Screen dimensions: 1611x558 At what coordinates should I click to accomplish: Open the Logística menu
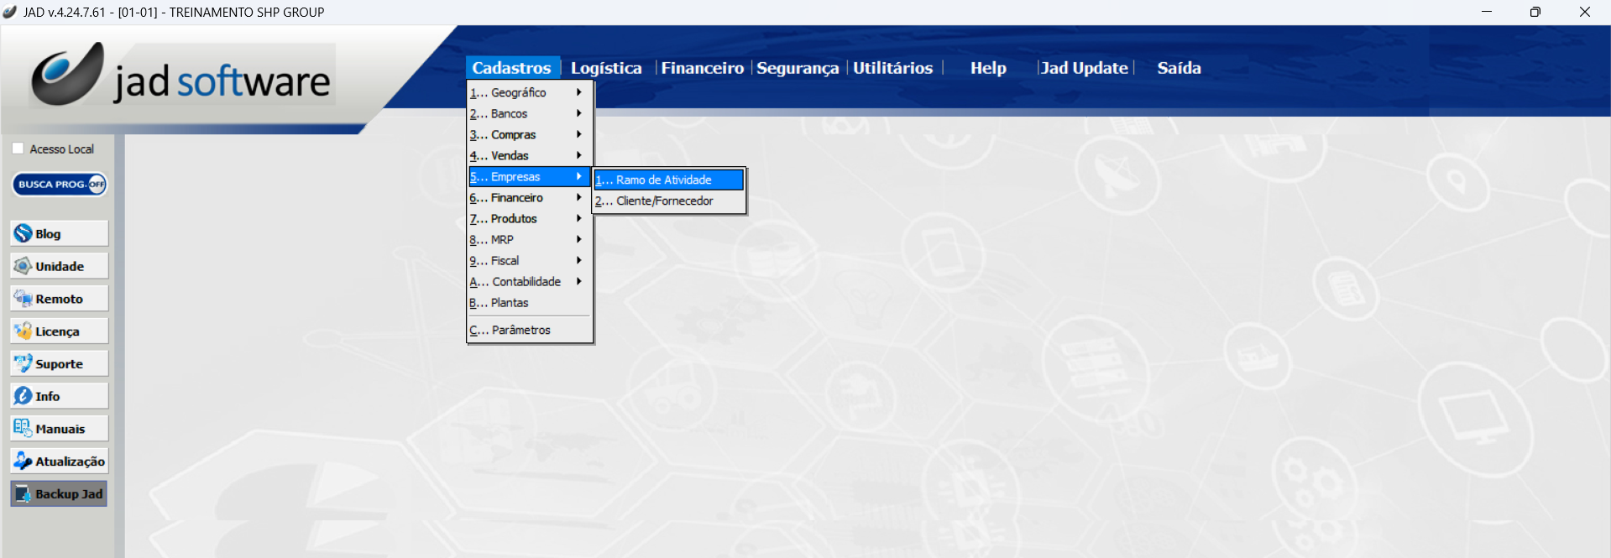606,68
